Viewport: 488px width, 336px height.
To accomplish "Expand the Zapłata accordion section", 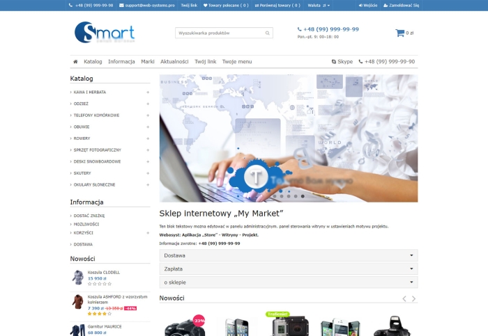I will (x=288, y=269).
